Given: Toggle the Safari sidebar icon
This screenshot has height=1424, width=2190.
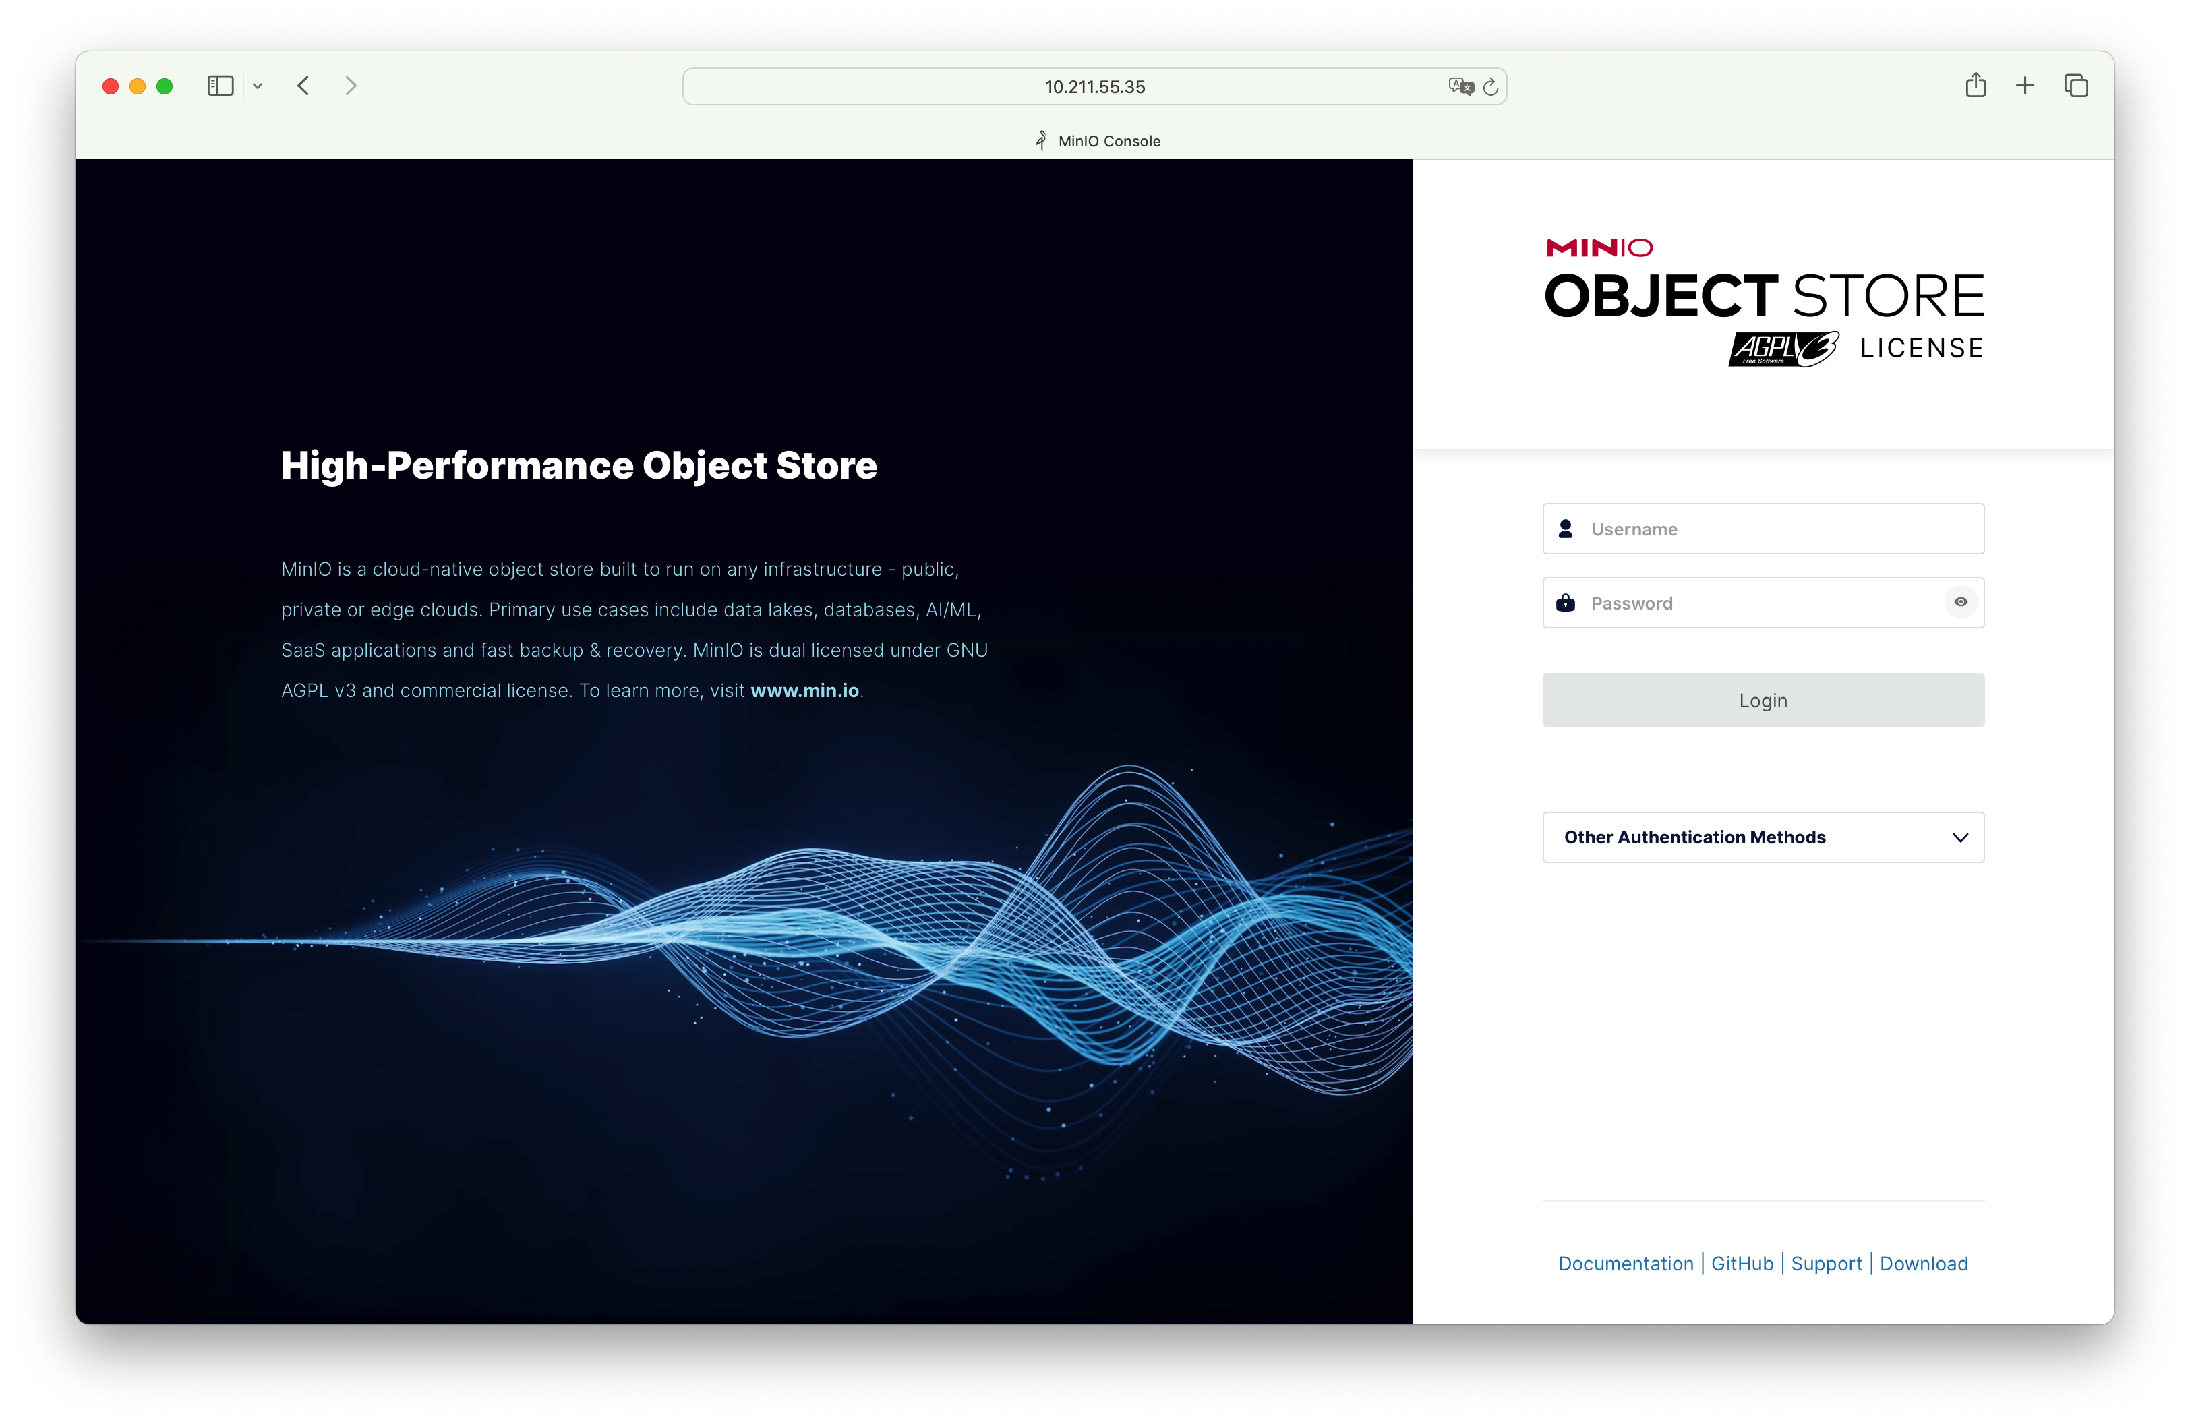Looking at the screenshot, I should [220, 86].
